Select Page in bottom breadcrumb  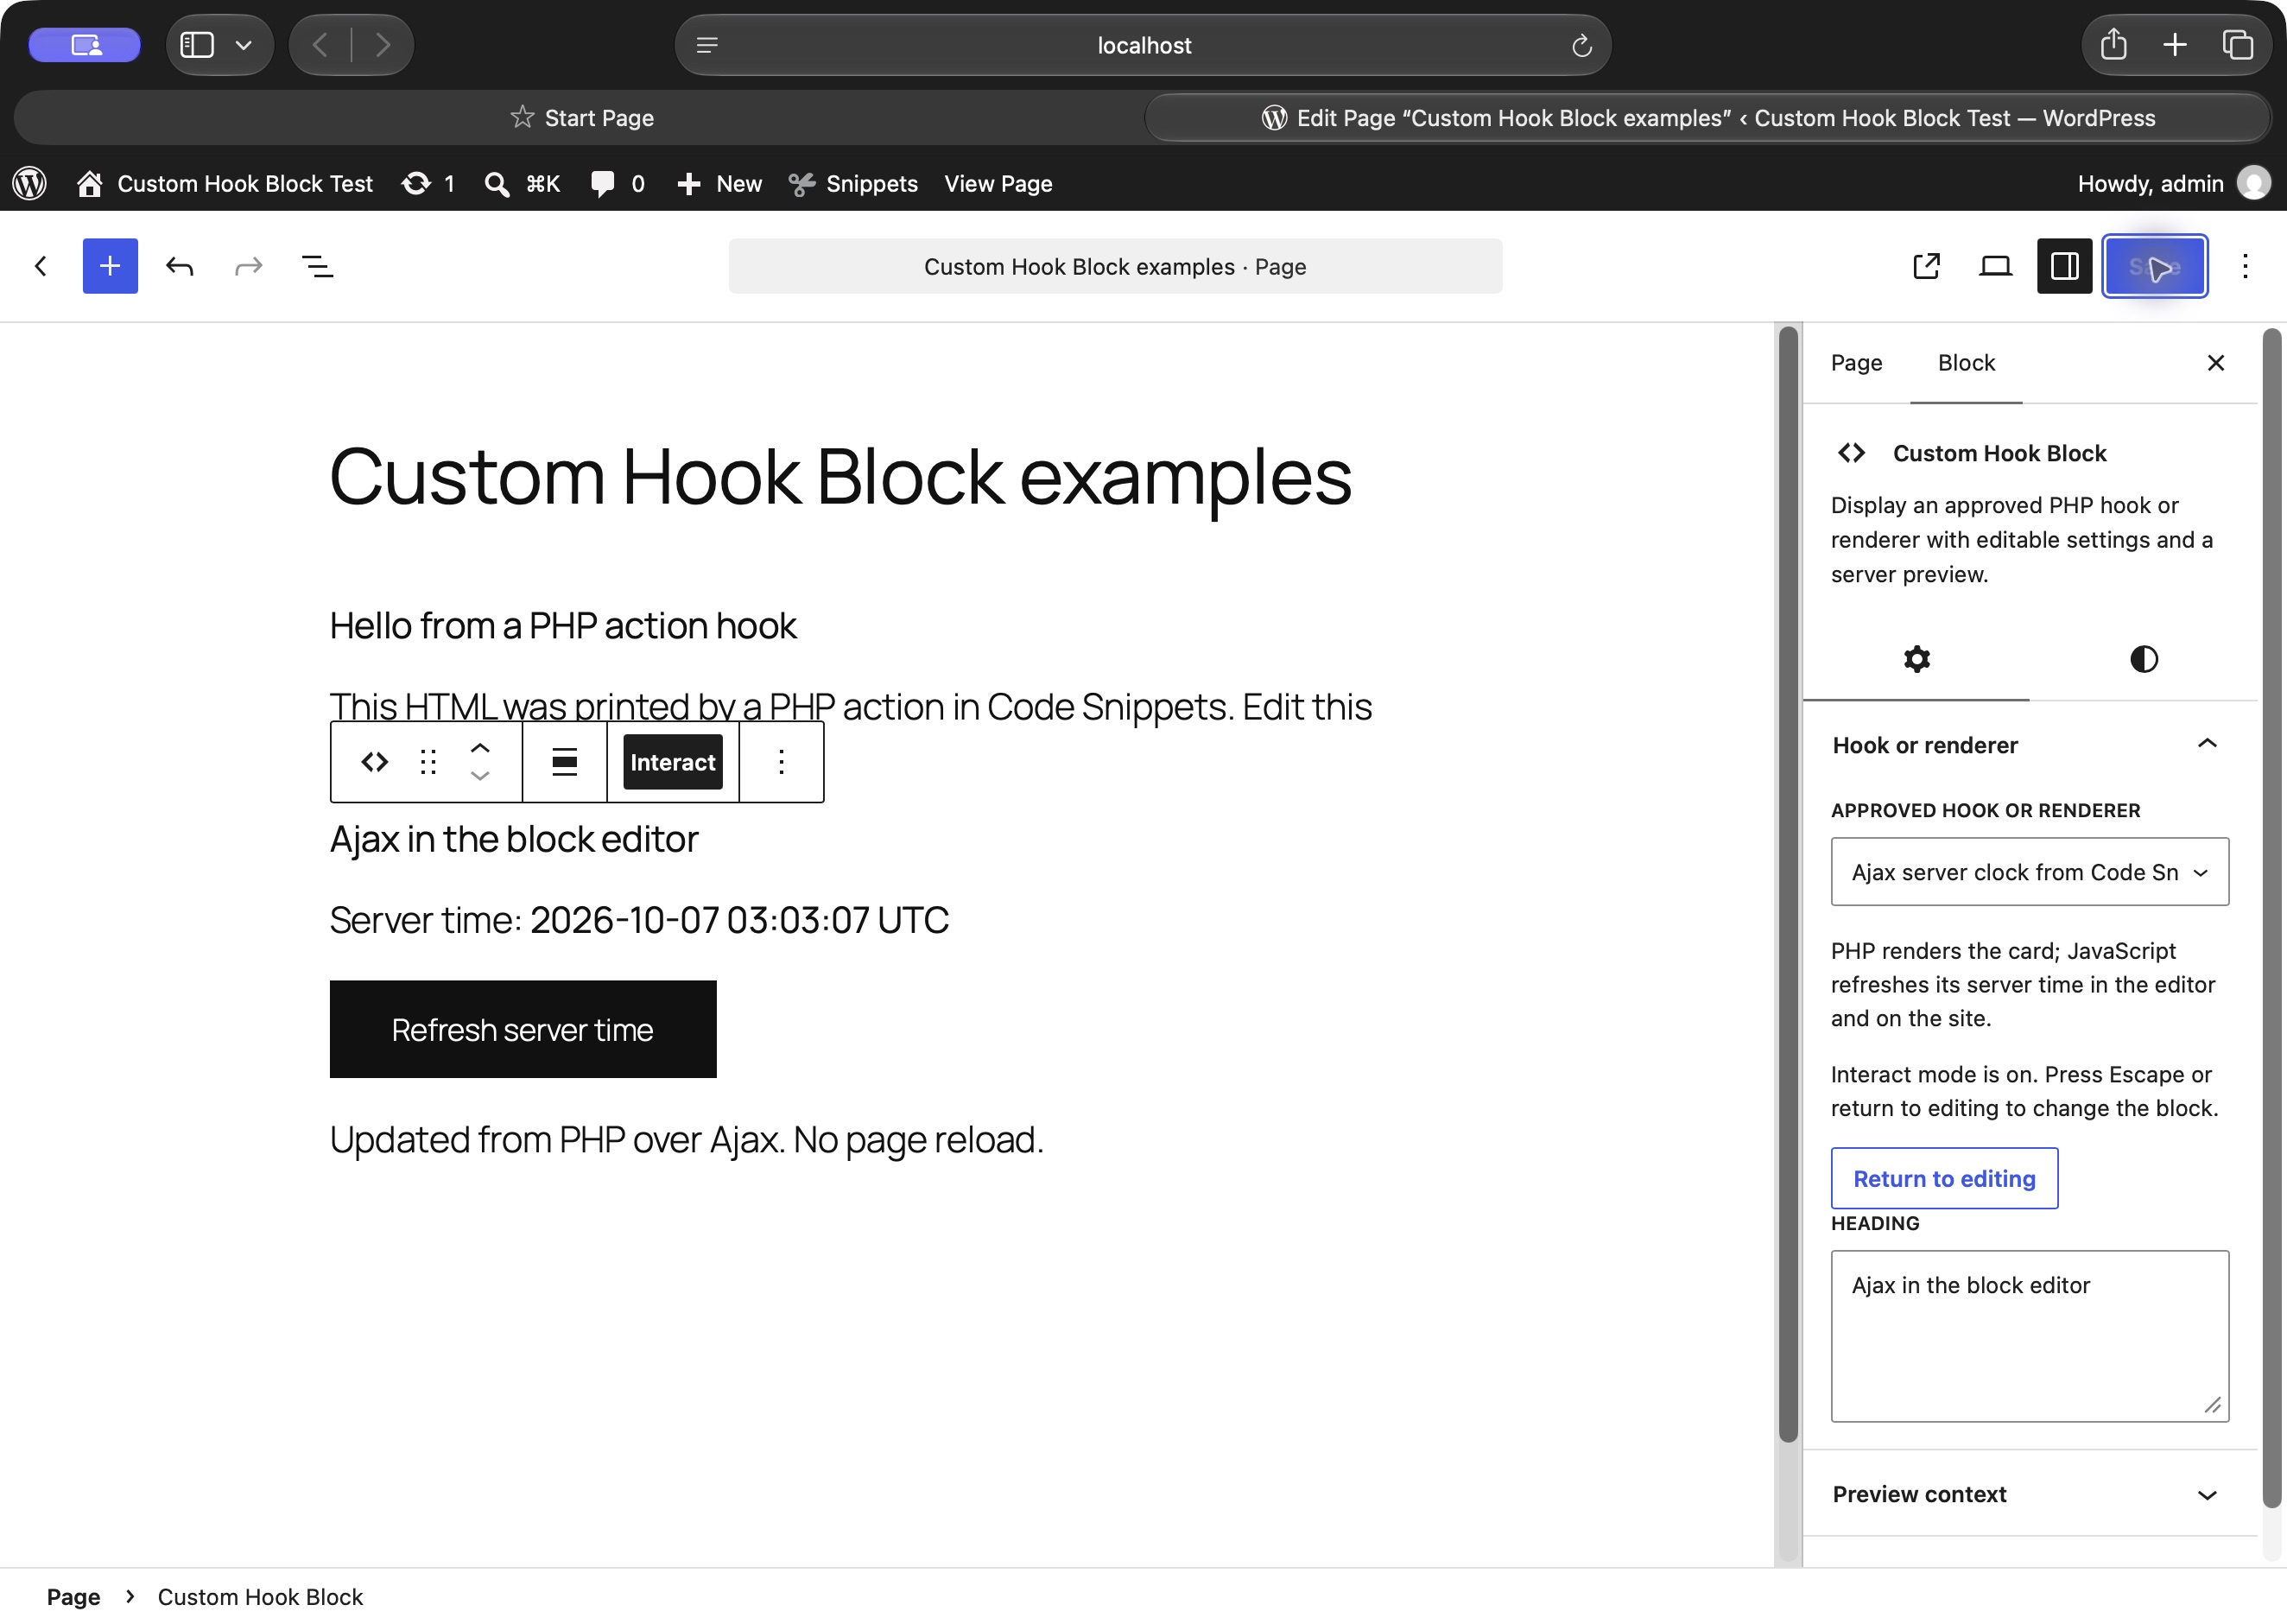[74, 1597]
